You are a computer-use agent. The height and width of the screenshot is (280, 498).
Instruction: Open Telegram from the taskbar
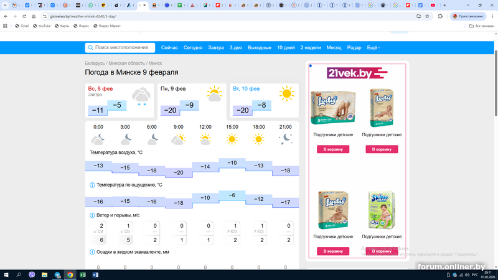[57, 275]
